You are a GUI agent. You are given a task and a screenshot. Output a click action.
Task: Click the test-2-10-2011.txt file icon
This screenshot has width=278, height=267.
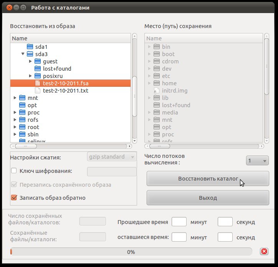tap(38, 91)
